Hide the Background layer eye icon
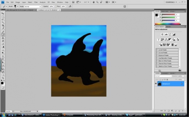This screenshot has height=117, width=189. coord(156,84)
